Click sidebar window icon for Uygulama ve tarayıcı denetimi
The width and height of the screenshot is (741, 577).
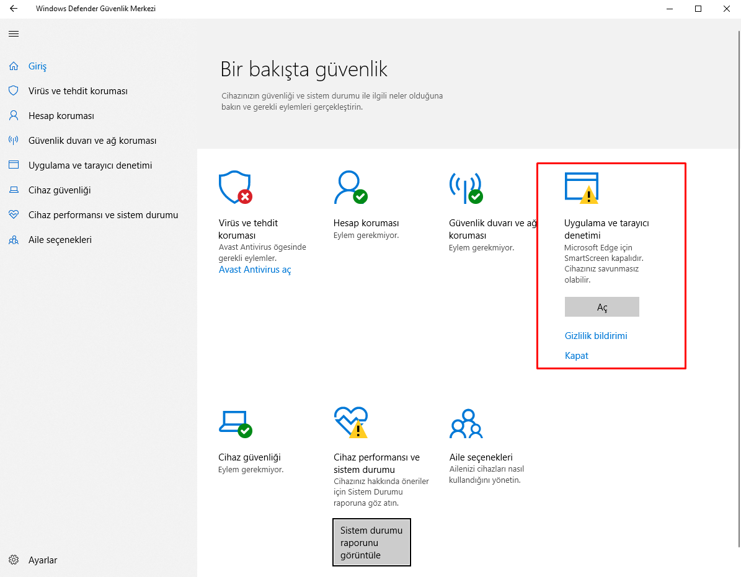pyautogui.click(x=14, y=165)
